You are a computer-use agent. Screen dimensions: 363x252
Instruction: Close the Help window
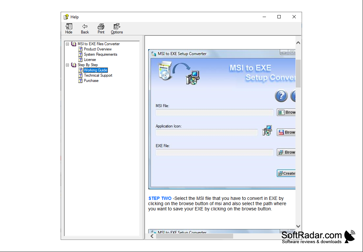click(x=294, y=17)
